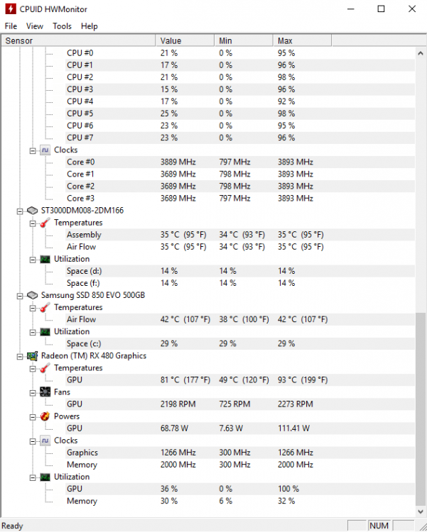Collapse the Radeon RX 480 Graphics node
This screenshot has width=427, height=532.
tap(20, 356)
